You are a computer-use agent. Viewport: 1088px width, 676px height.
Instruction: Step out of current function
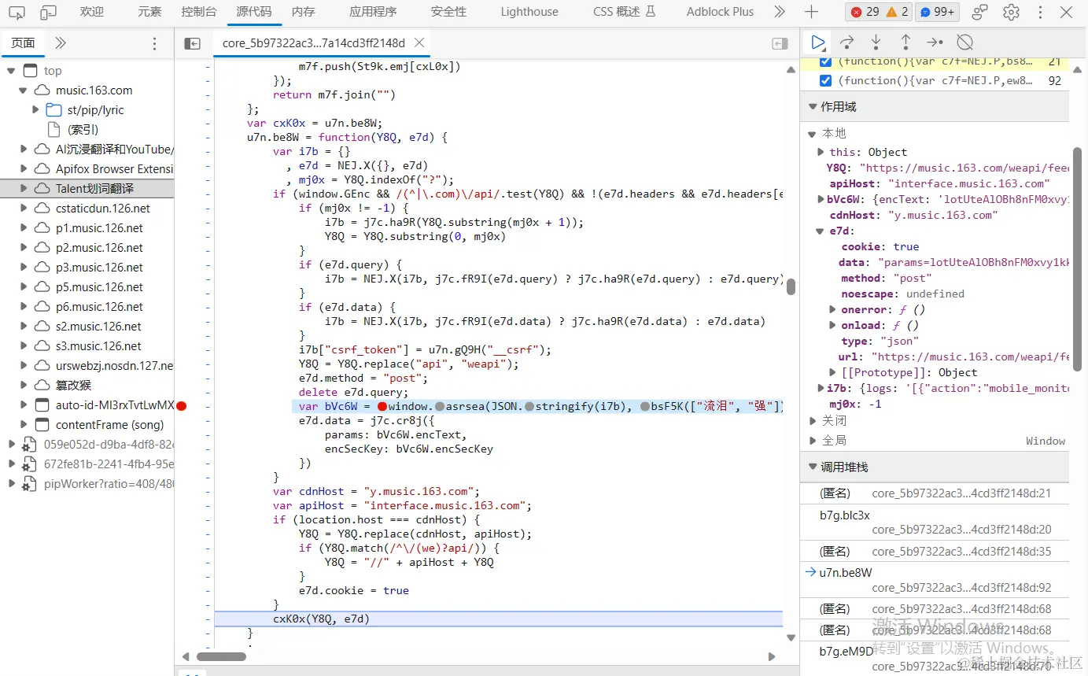(905, 42)
